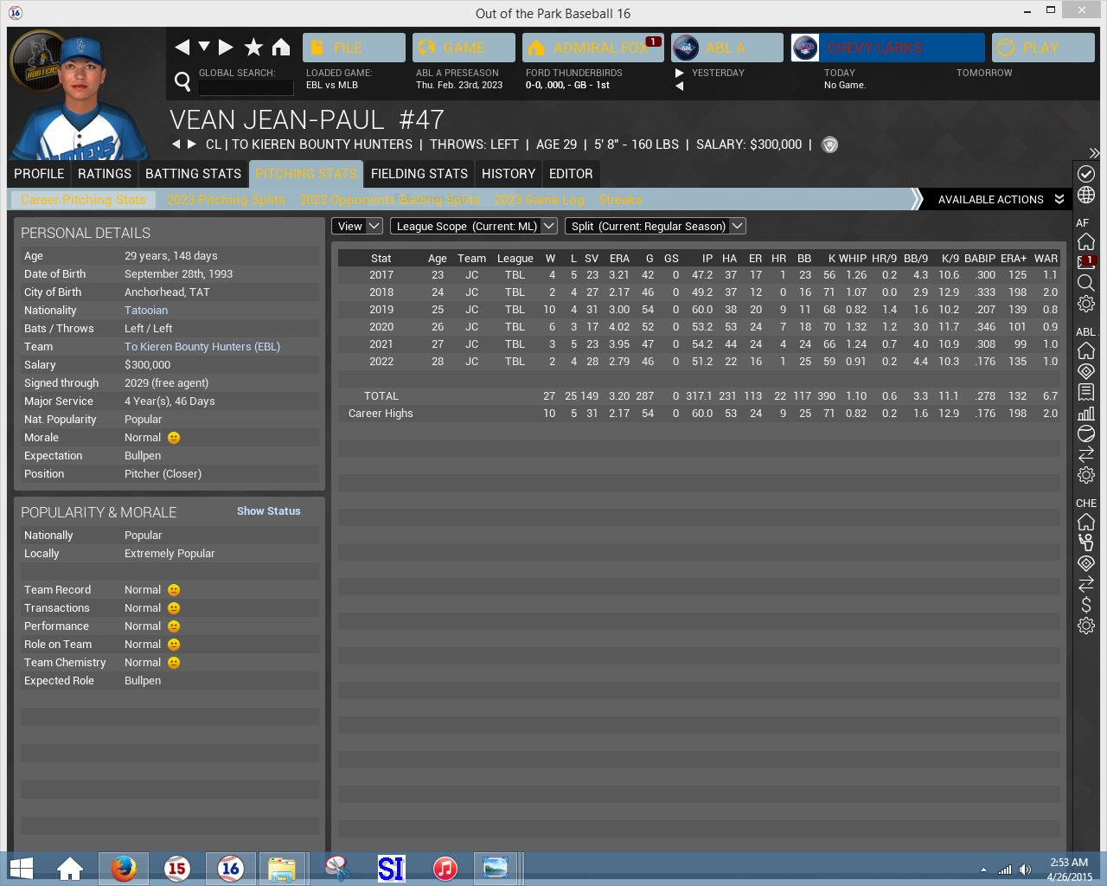Open the AF settings gear icon
Viewport: 1107px width, 886px height.
[1086, 304]
